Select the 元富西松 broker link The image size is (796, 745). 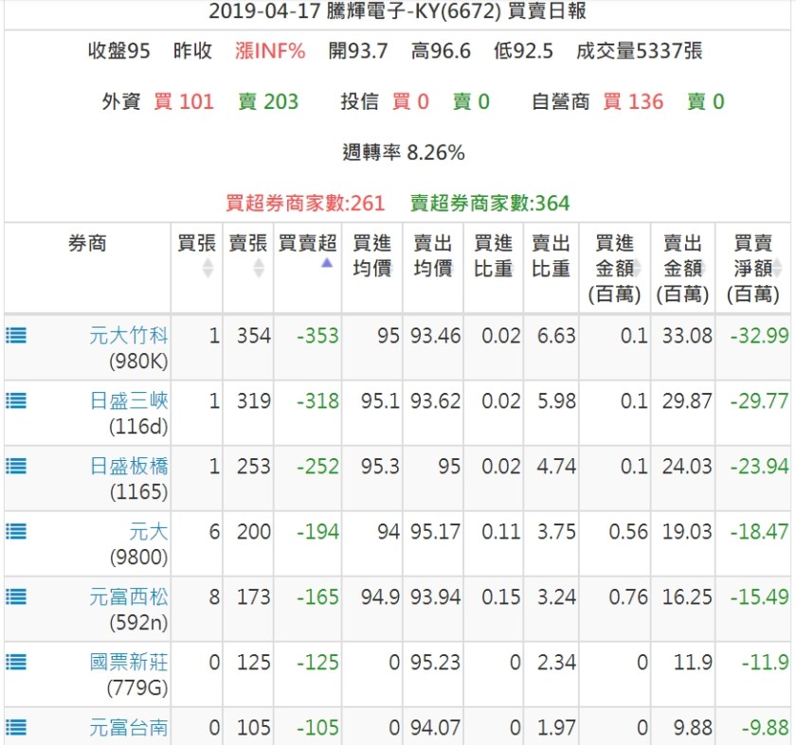(x=129, y=596)
